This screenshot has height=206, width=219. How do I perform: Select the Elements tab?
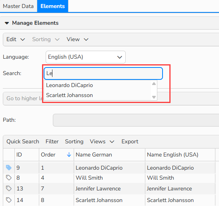53,6
